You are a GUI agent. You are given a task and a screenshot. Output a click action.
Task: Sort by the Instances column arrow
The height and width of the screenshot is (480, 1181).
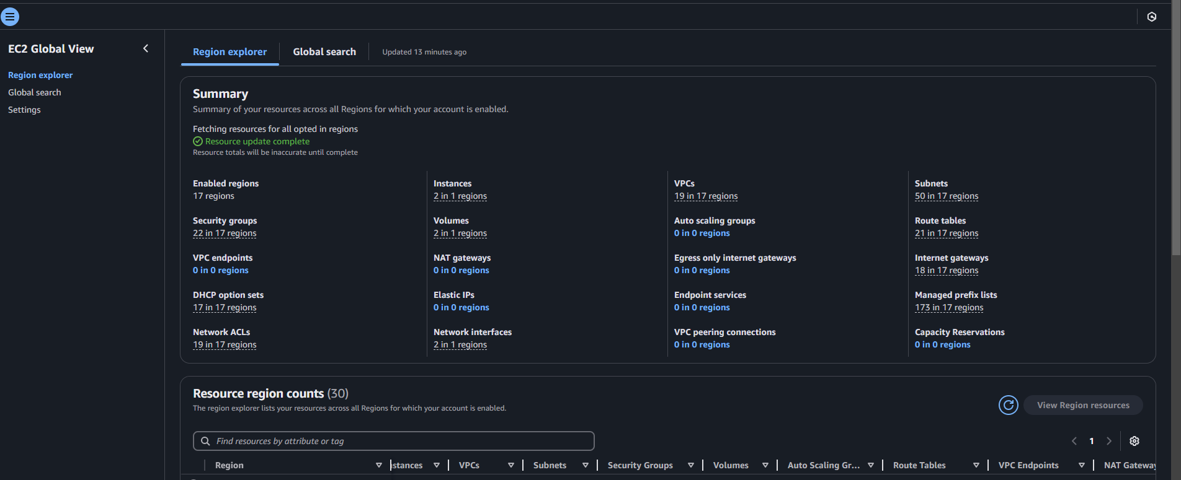[437, 465]
